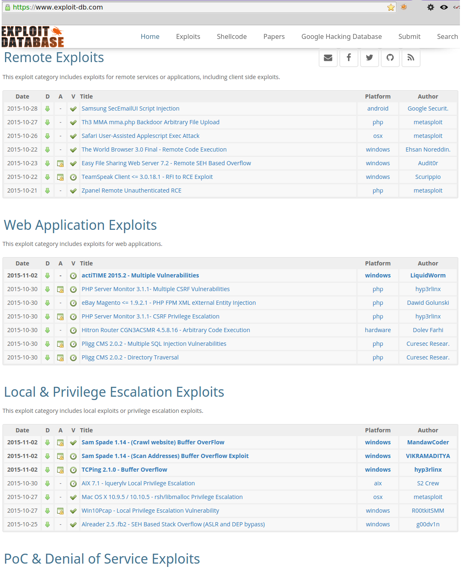The height and width of the screenshot is (569, 462).
Task: Open Hitron Router CGN3ACSMR Arbitrary Code Execution
Action: pyautogui.click(x=166, y=330)
